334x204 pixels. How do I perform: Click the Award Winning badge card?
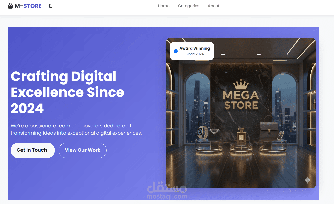(x=192, y=51)
